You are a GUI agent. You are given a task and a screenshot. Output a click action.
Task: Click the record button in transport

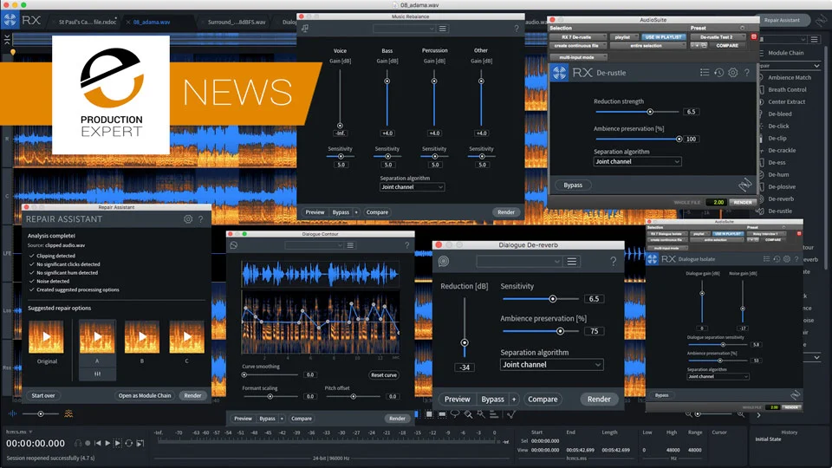coord(88,443)
